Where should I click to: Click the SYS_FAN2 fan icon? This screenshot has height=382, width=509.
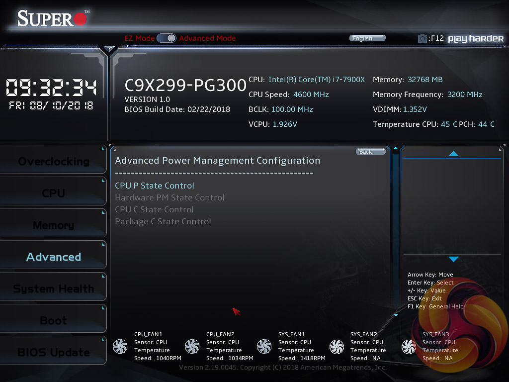337,347
